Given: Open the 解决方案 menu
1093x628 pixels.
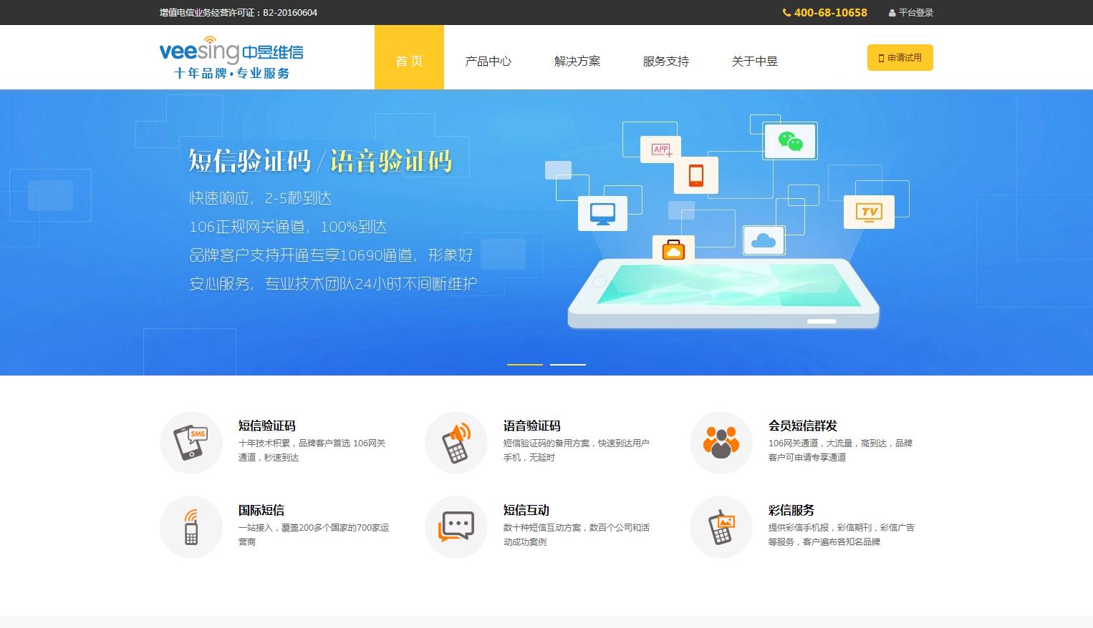Looking at the screenshot, I should click(577, 62).
